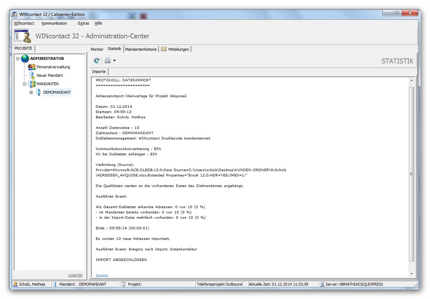Select the Importe tab

[99, 71]
